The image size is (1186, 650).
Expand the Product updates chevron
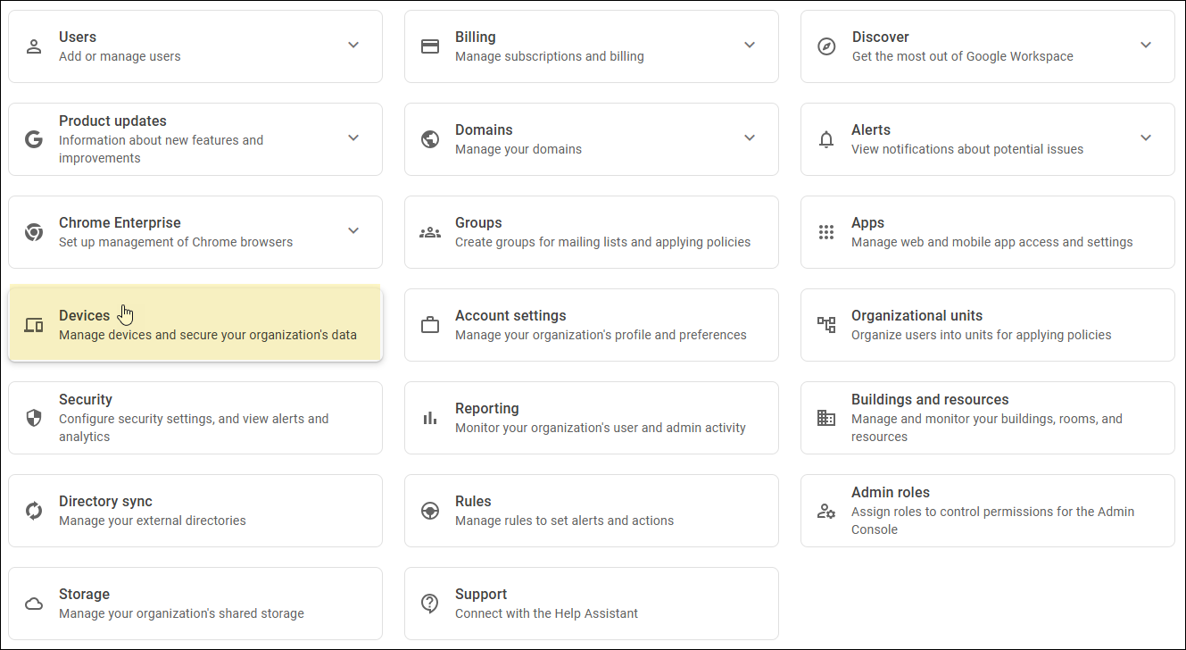pos(353,137)
